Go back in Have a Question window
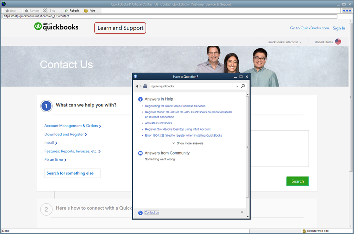This screenshot has width=354, height=234. 136,86
